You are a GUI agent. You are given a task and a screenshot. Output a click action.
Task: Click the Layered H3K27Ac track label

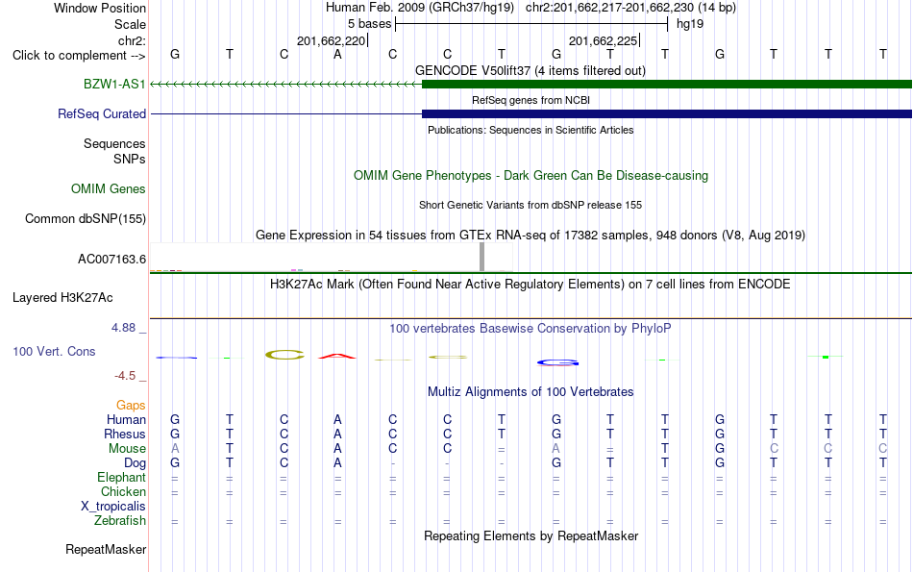(x=62, y=297)
